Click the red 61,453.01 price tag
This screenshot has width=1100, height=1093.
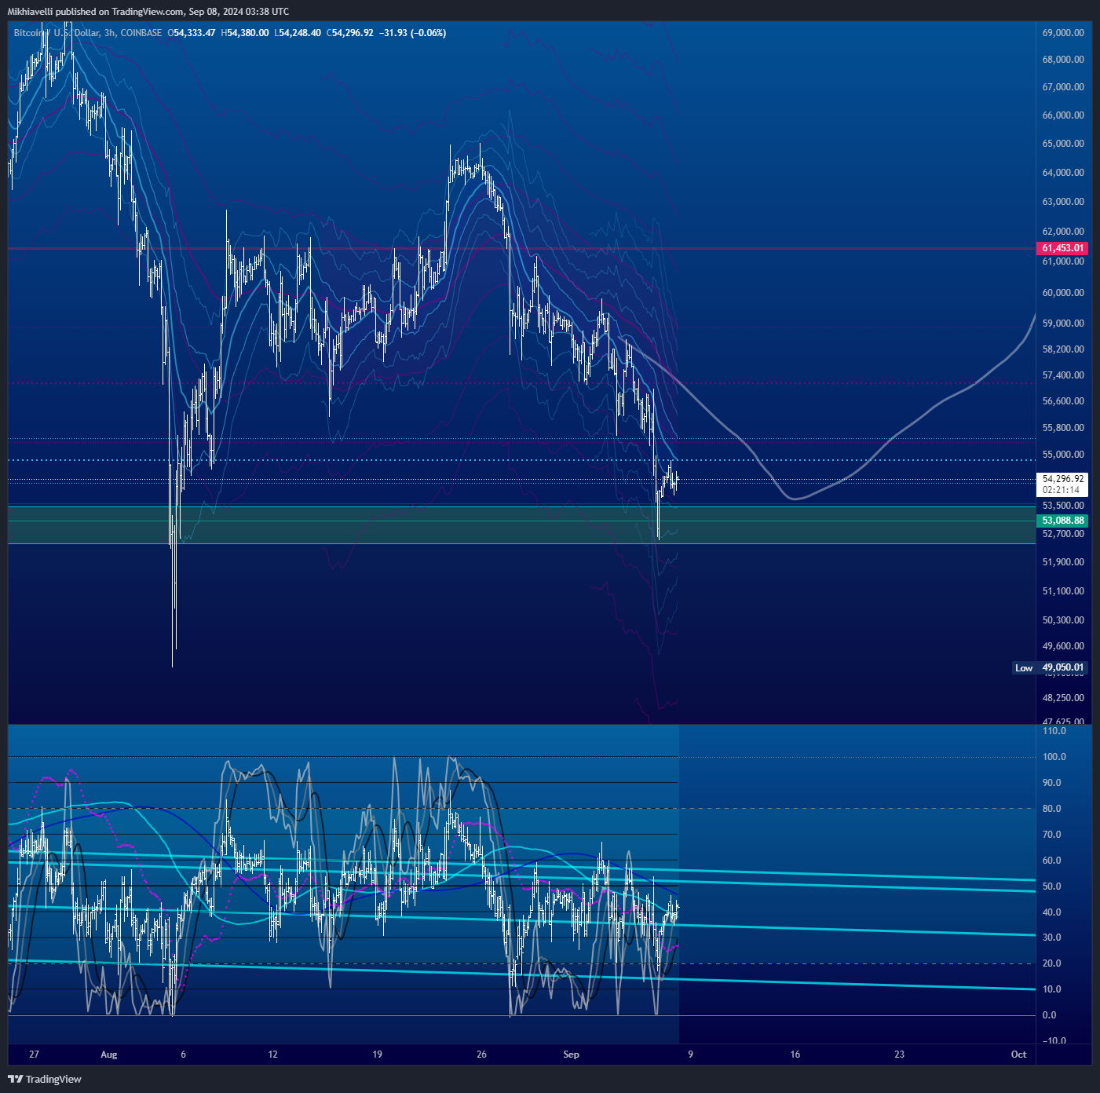(x=1063, y=248)
